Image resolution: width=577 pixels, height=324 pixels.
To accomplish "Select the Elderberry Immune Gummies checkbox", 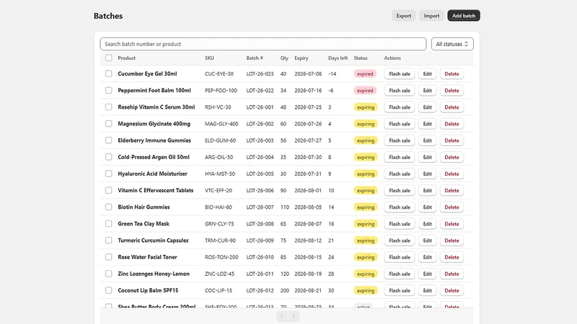I will pyautogui.click(x=109, y=140).
